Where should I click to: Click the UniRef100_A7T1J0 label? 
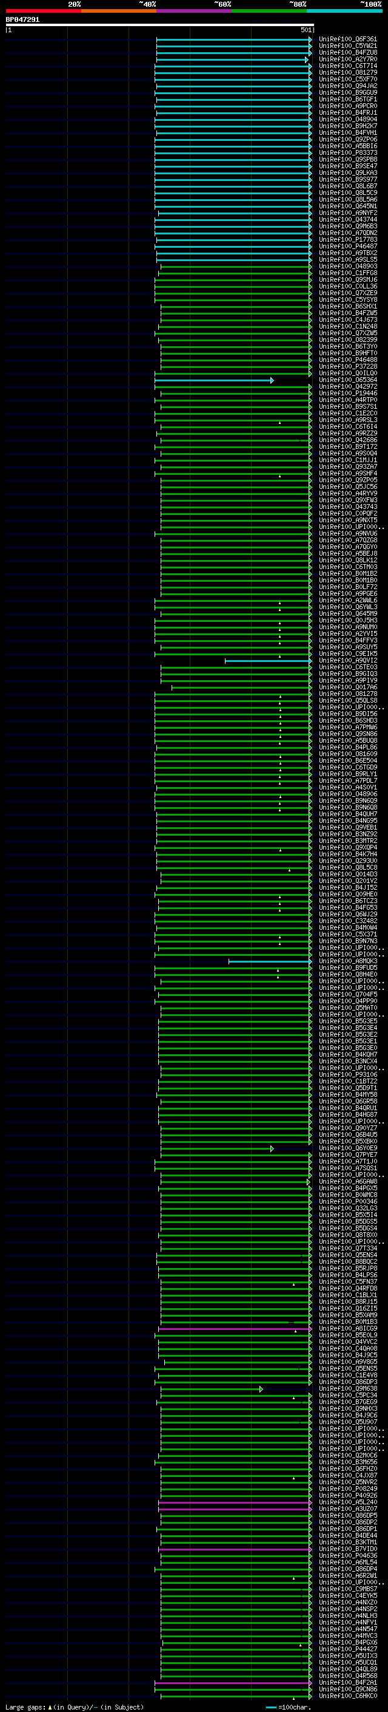click(347, 1162)
